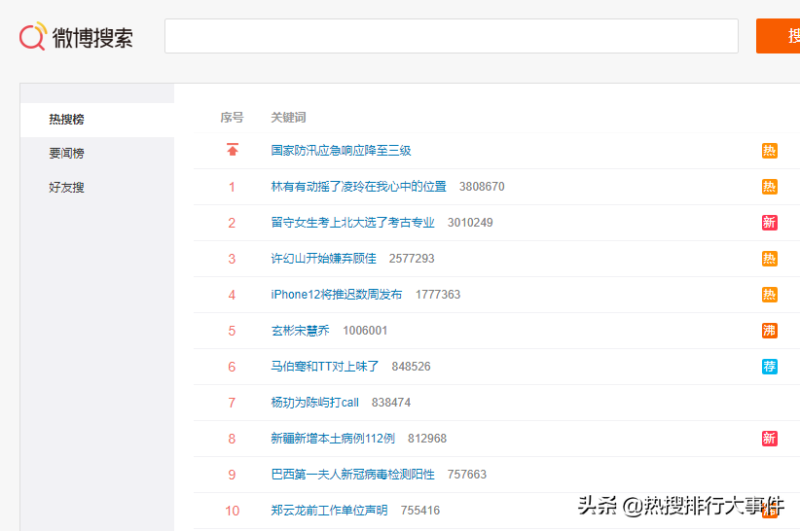Click the search count 757663
Screen dimensions: 800x531
[x=467, y=475]
